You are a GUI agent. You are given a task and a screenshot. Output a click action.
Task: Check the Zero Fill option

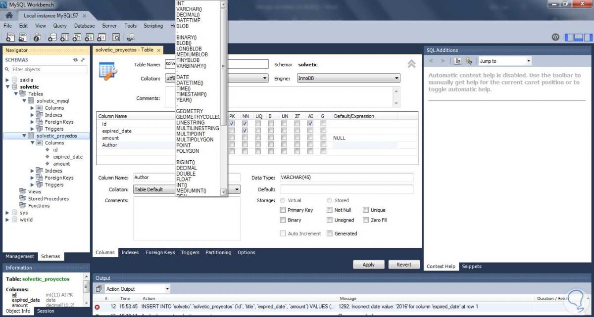pyautogui.click(x=366, y=220)
